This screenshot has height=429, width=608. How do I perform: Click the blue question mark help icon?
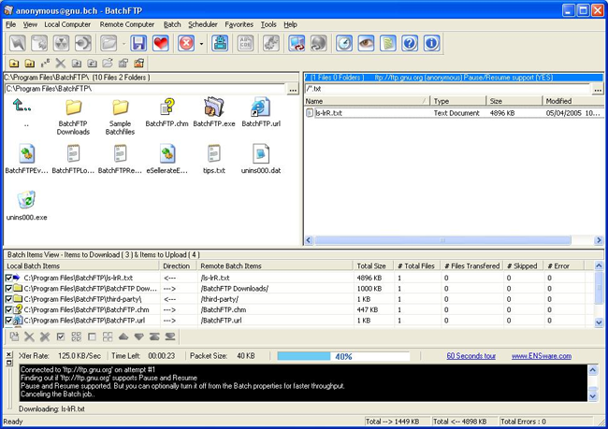click(x=410, y=43)
